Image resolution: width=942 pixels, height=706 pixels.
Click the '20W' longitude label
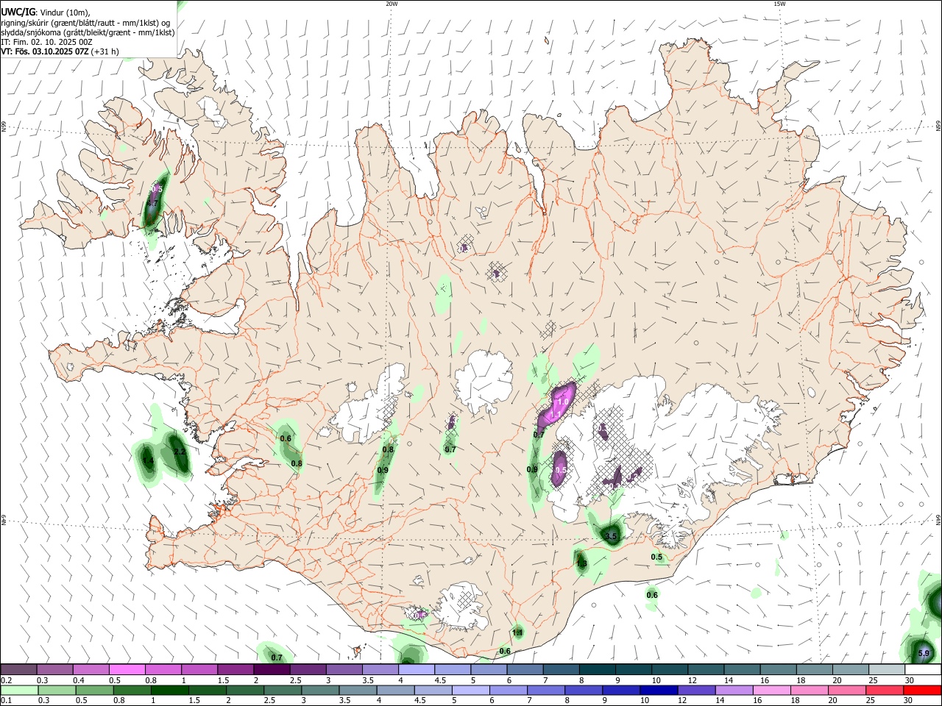(x=392, y=4)
